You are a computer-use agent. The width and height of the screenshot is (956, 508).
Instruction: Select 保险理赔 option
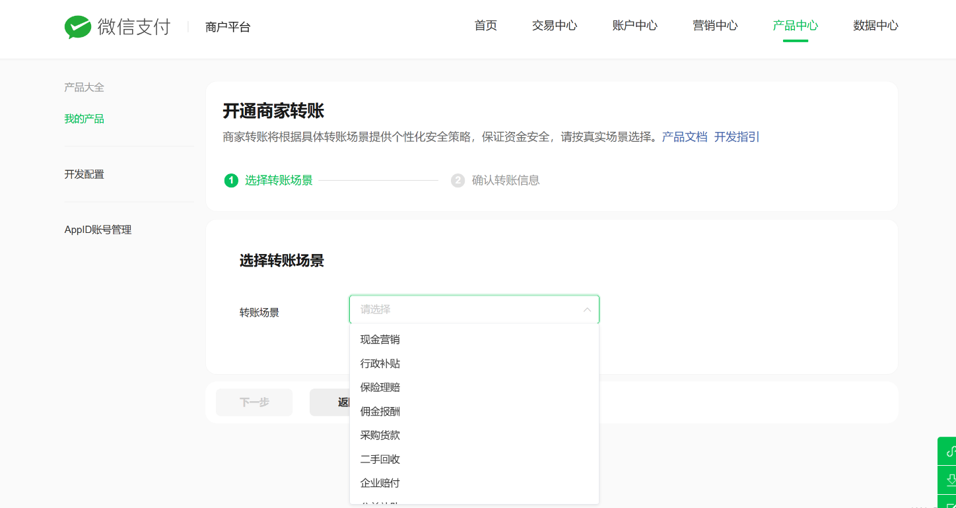point(380,387)
